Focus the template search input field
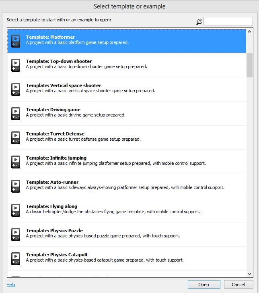259x293 pixels. point(228,21)
